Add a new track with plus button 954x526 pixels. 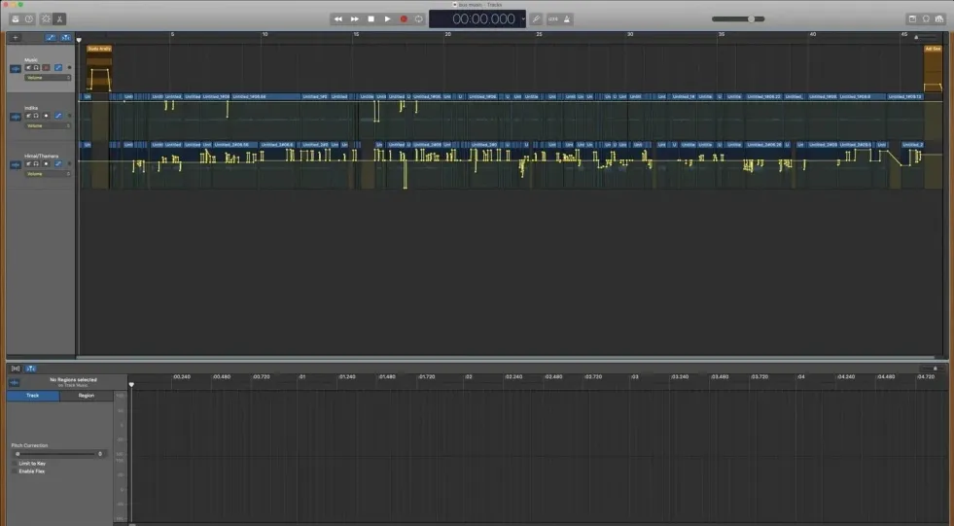click(16, 38)
